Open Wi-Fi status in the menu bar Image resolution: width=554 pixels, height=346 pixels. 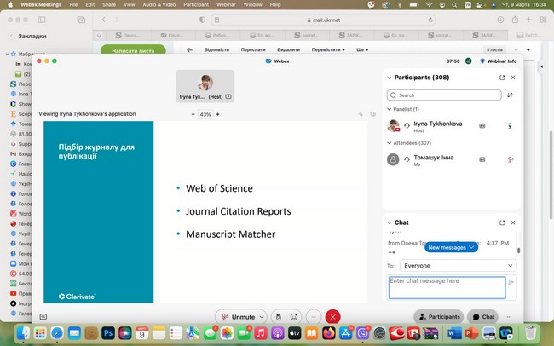pos(430,4)
